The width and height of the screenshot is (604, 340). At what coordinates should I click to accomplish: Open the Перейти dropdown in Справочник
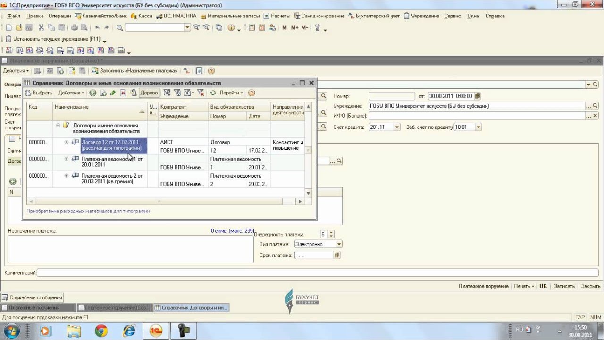click(231, 93)
